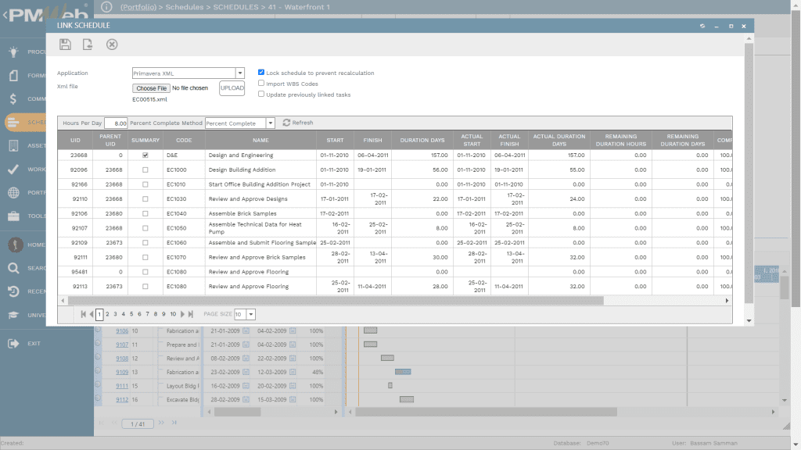Click the UPLOAD button
This screenshot has width=801, height=450.
coord(232,87)
